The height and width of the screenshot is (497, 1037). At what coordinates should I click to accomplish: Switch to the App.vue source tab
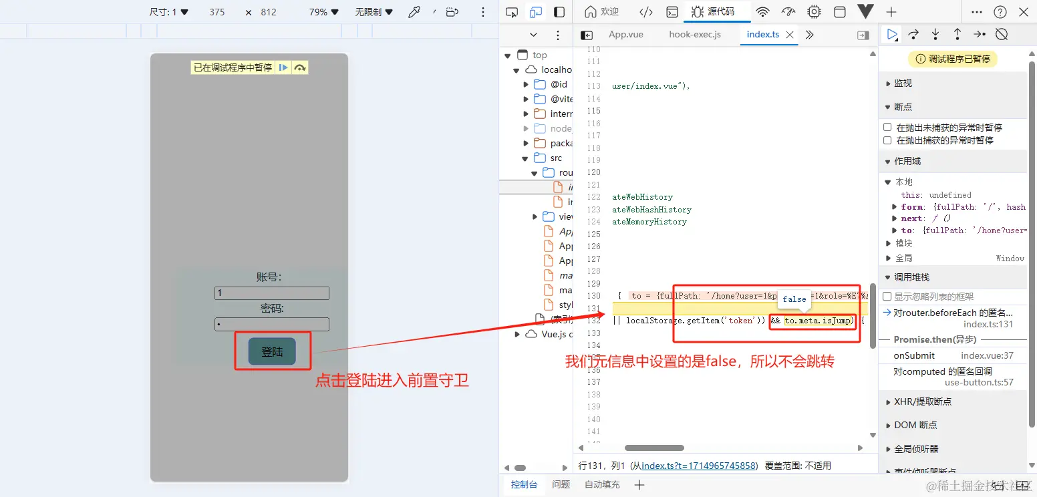(625, 35)
